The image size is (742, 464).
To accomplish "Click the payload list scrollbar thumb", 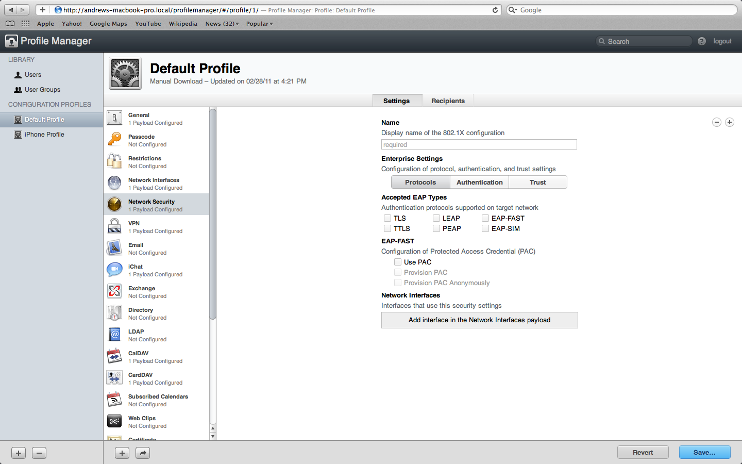I will 213,214.
